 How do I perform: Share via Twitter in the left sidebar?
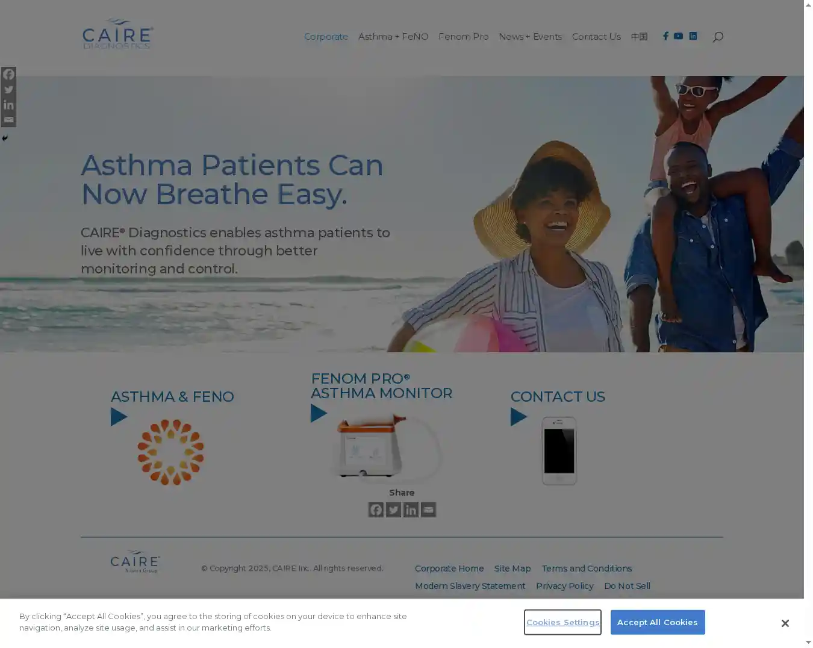[8, 90]
